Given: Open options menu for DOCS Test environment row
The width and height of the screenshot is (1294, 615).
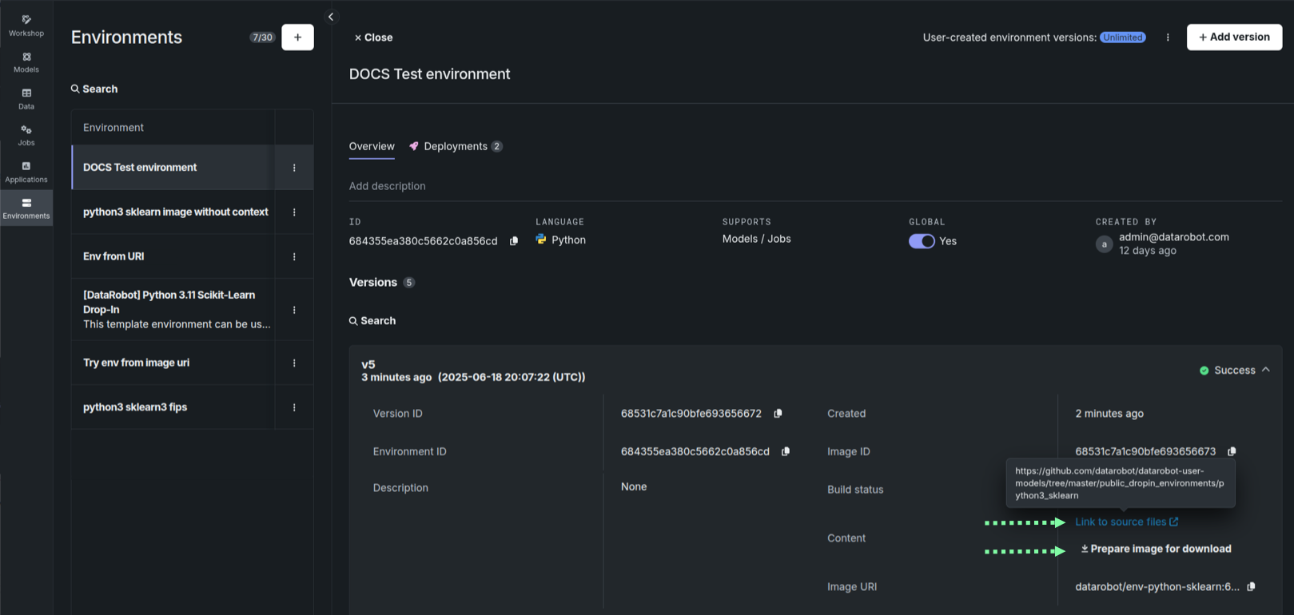Looking at the screenshot, I should [x=294, y=168].
